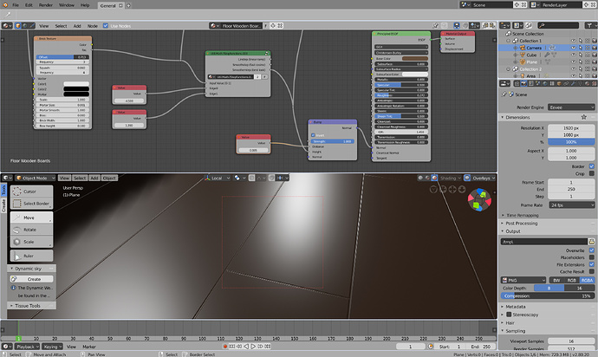Click the Blender logo icon
Screen dimensions: 598x357
pos(5,5)
